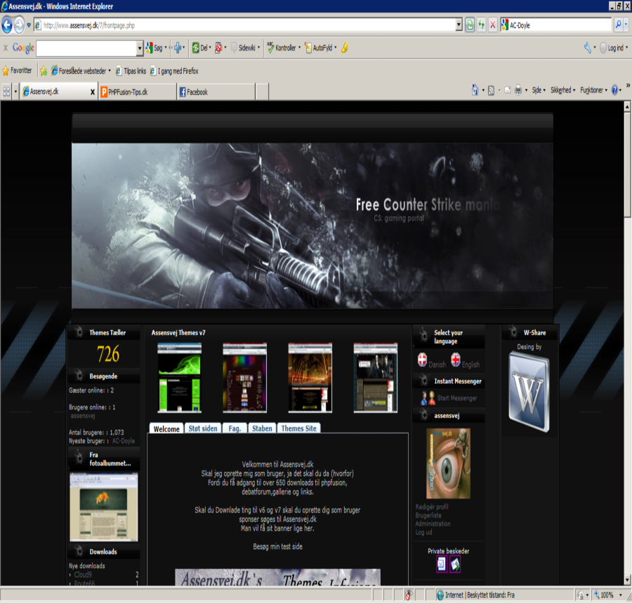Open the zoom level dropdown at 100%
This screenshot has width=632, height=604.
[x=620, y=595]
